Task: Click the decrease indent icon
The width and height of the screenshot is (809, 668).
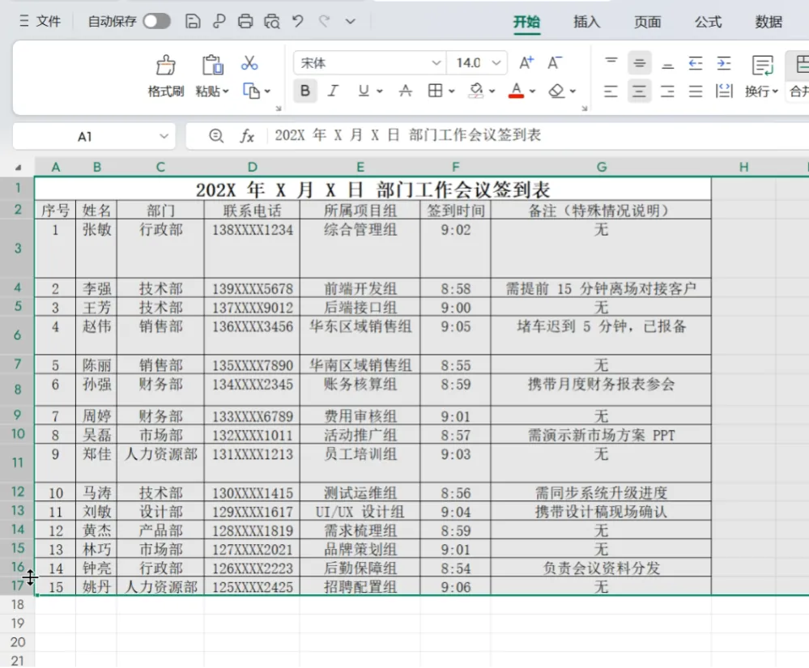Action: [x=696, y=63]
